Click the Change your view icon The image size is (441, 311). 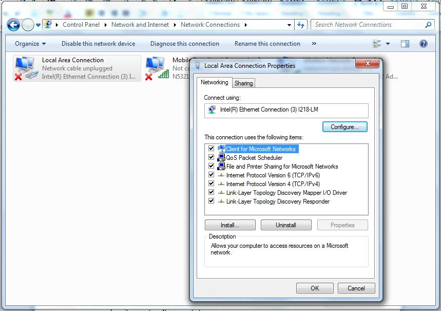tap(377, 44)
